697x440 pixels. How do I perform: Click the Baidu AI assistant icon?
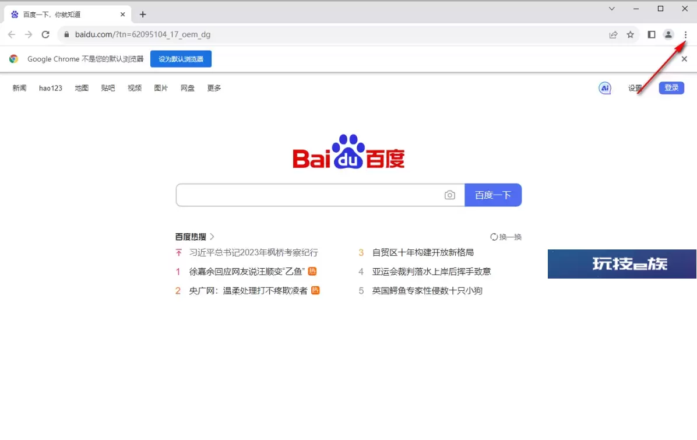(x=604, y=88)
